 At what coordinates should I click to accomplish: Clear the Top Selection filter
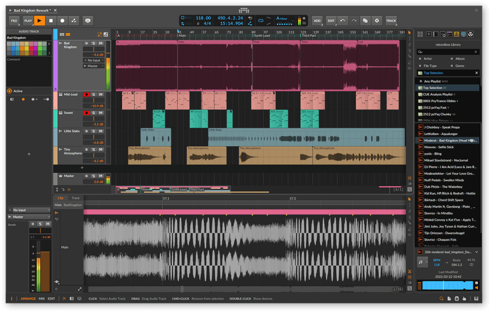(x=477, y=73)
